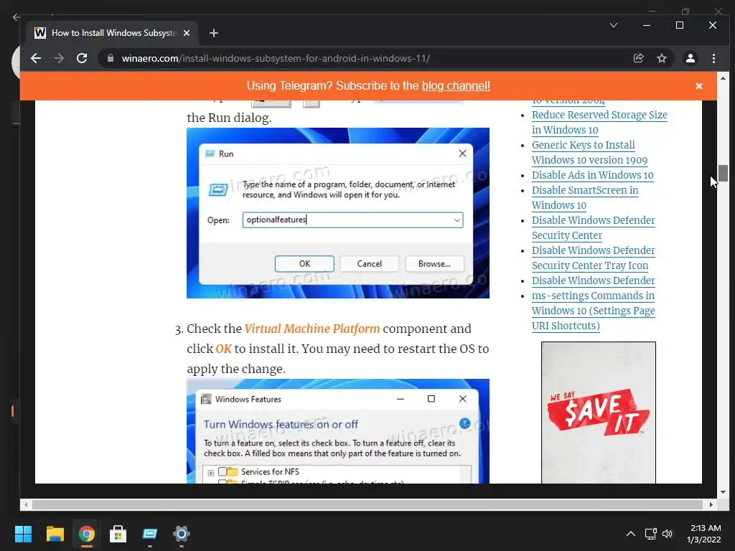Click the network tray icon
The height and width of the screenshot is (551, 735).
[650, 534]
